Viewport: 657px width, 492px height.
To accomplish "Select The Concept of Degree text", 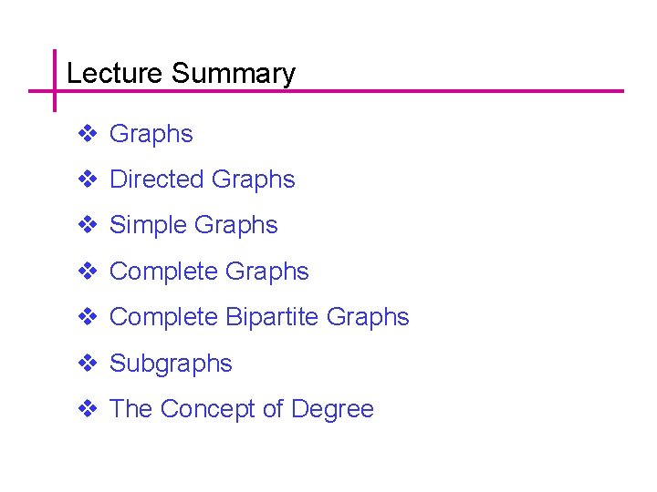I will 241,409.
